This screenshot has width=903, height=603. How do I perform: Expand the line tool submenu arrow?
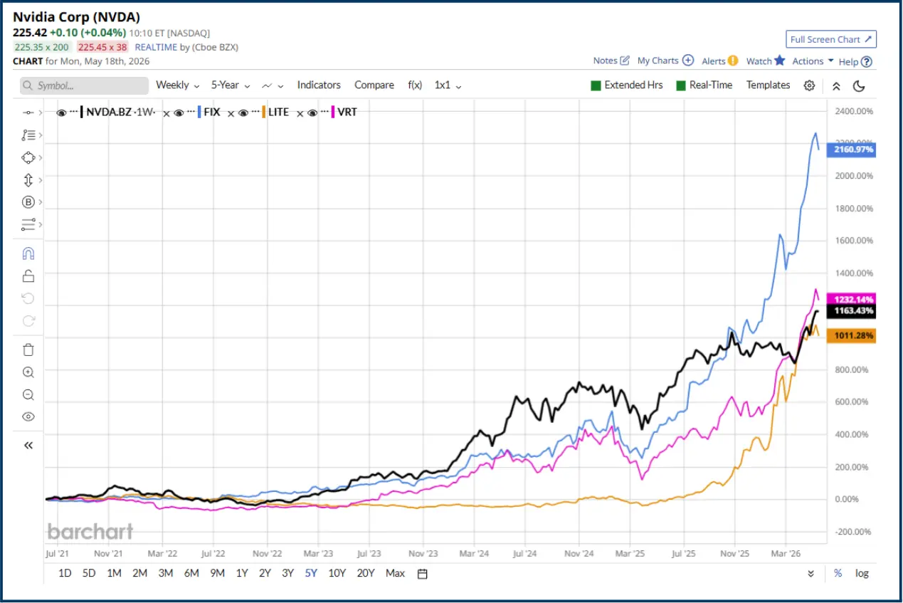(40, 112)
